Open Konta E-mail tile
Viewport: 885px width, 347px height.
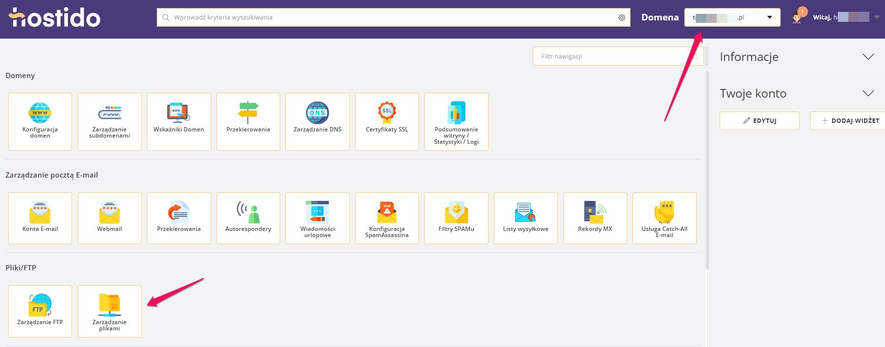[40, 218]
